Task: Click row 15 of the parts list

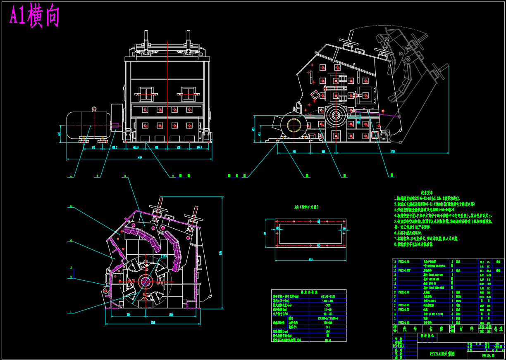Action: click(x=448, y=261)
